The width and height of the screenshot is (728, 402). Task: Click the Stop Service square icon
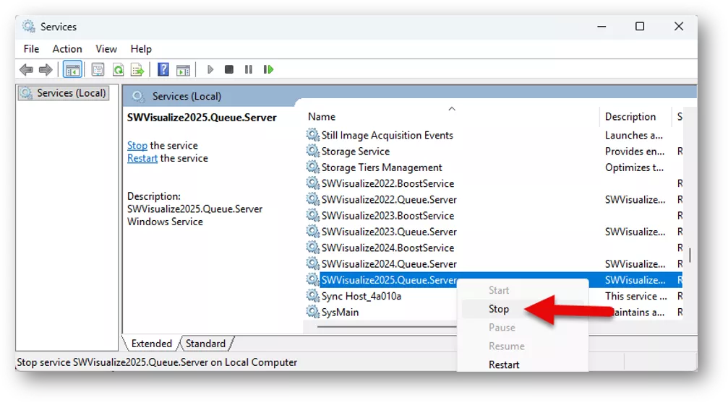(x=229, y=69)
